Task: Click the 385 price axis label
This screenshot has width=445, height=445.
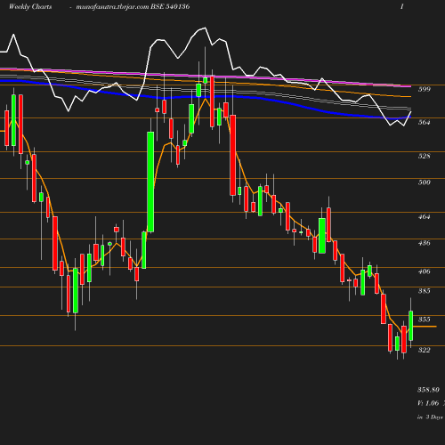Action: 424,291
